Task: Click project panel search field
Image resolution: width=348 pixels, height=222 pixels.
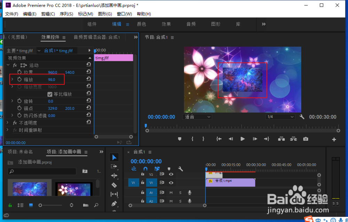Action: click(42, 171)
